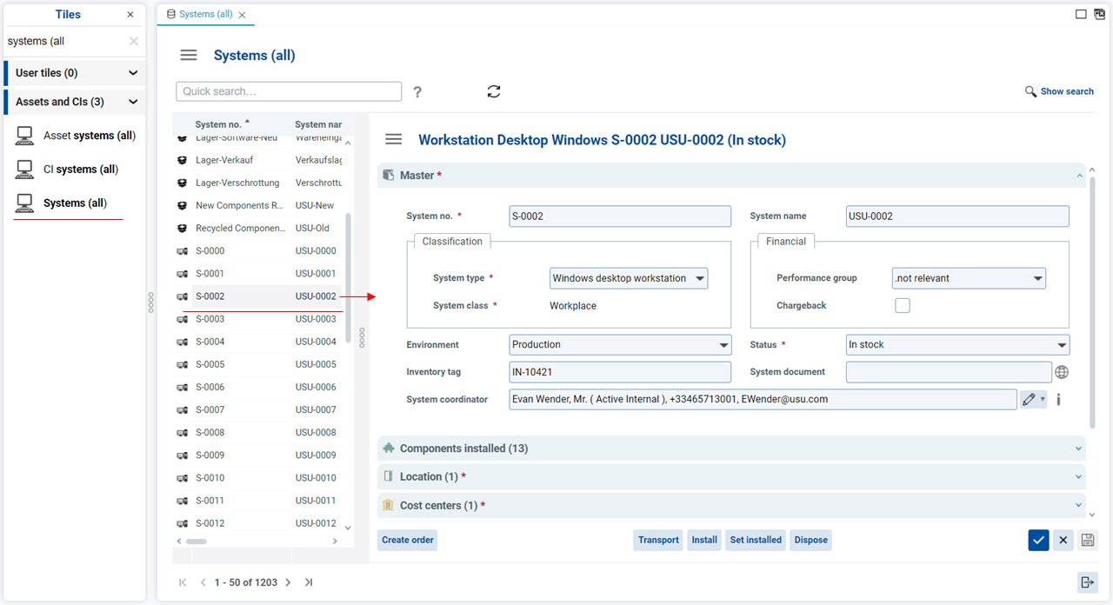Screen dimensions: 1113x605
Task: Collapse the User tiles (0) group
Action: coord(133,73)
